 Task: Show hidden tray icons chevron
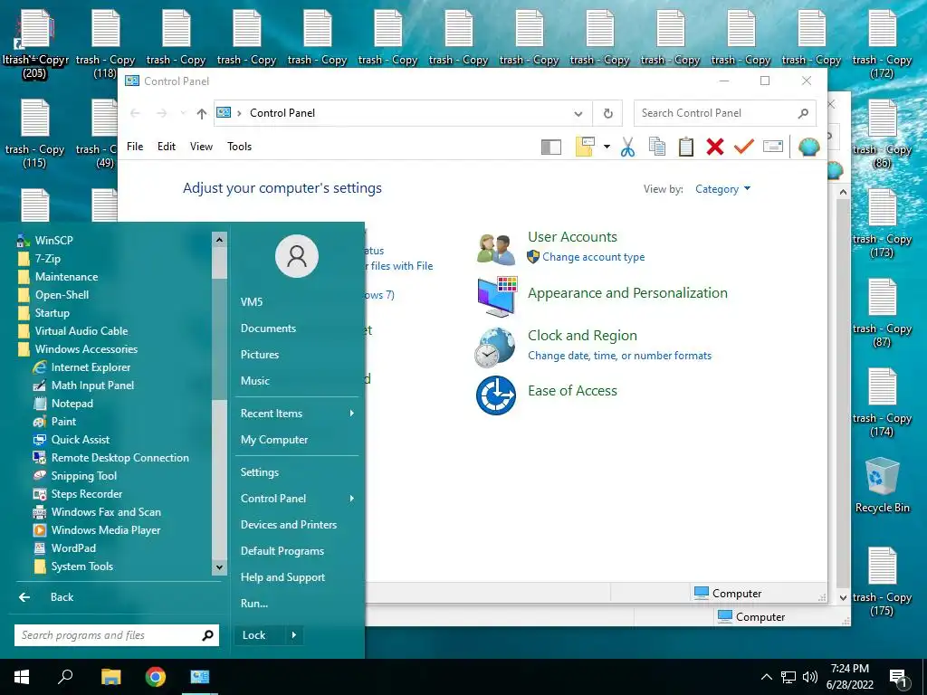[x=766, y=677]
